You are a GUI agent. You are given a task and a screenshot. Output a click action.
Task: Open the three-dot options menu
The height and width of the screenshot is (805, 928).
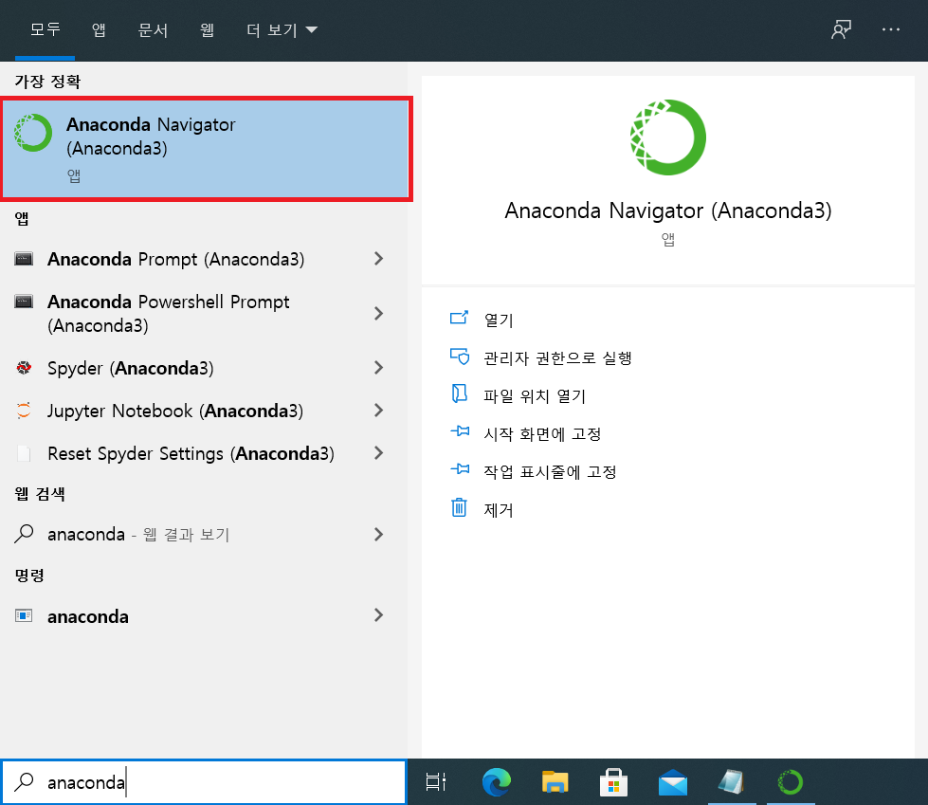[x=891, y=29]
